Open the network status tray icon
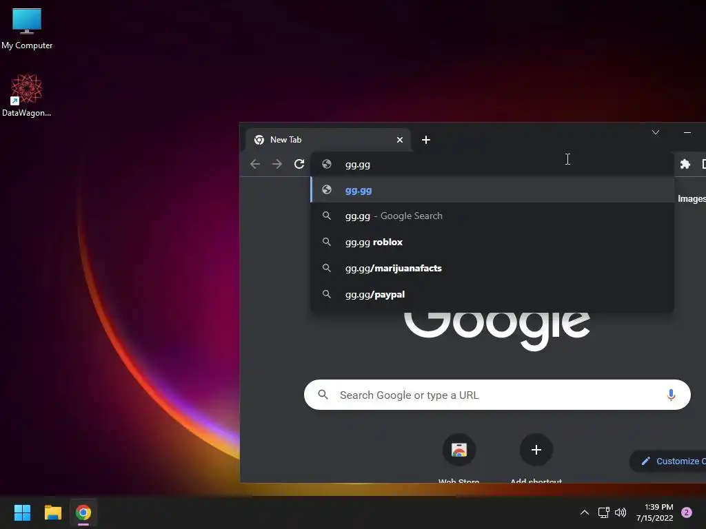Screen dimensions: 706x529 point(603,512)
